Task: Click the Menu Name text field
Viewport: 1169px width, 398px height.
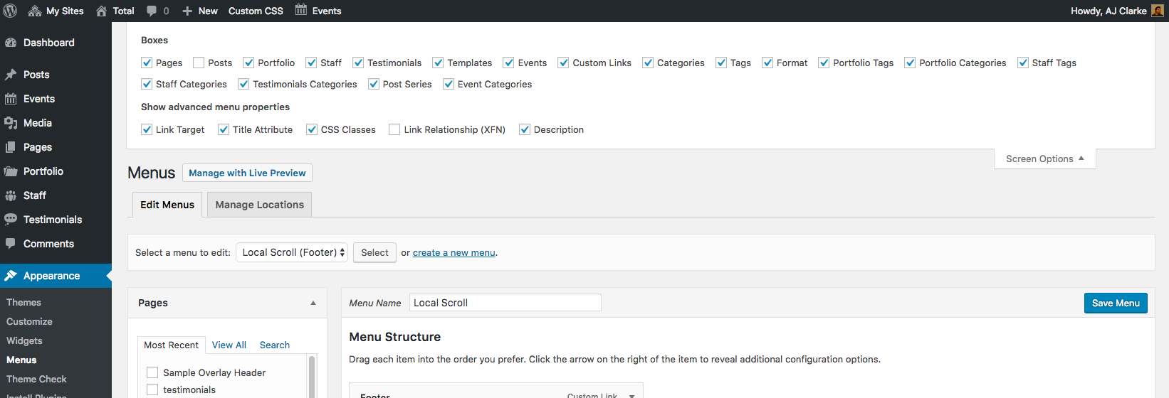Action: 505,303
